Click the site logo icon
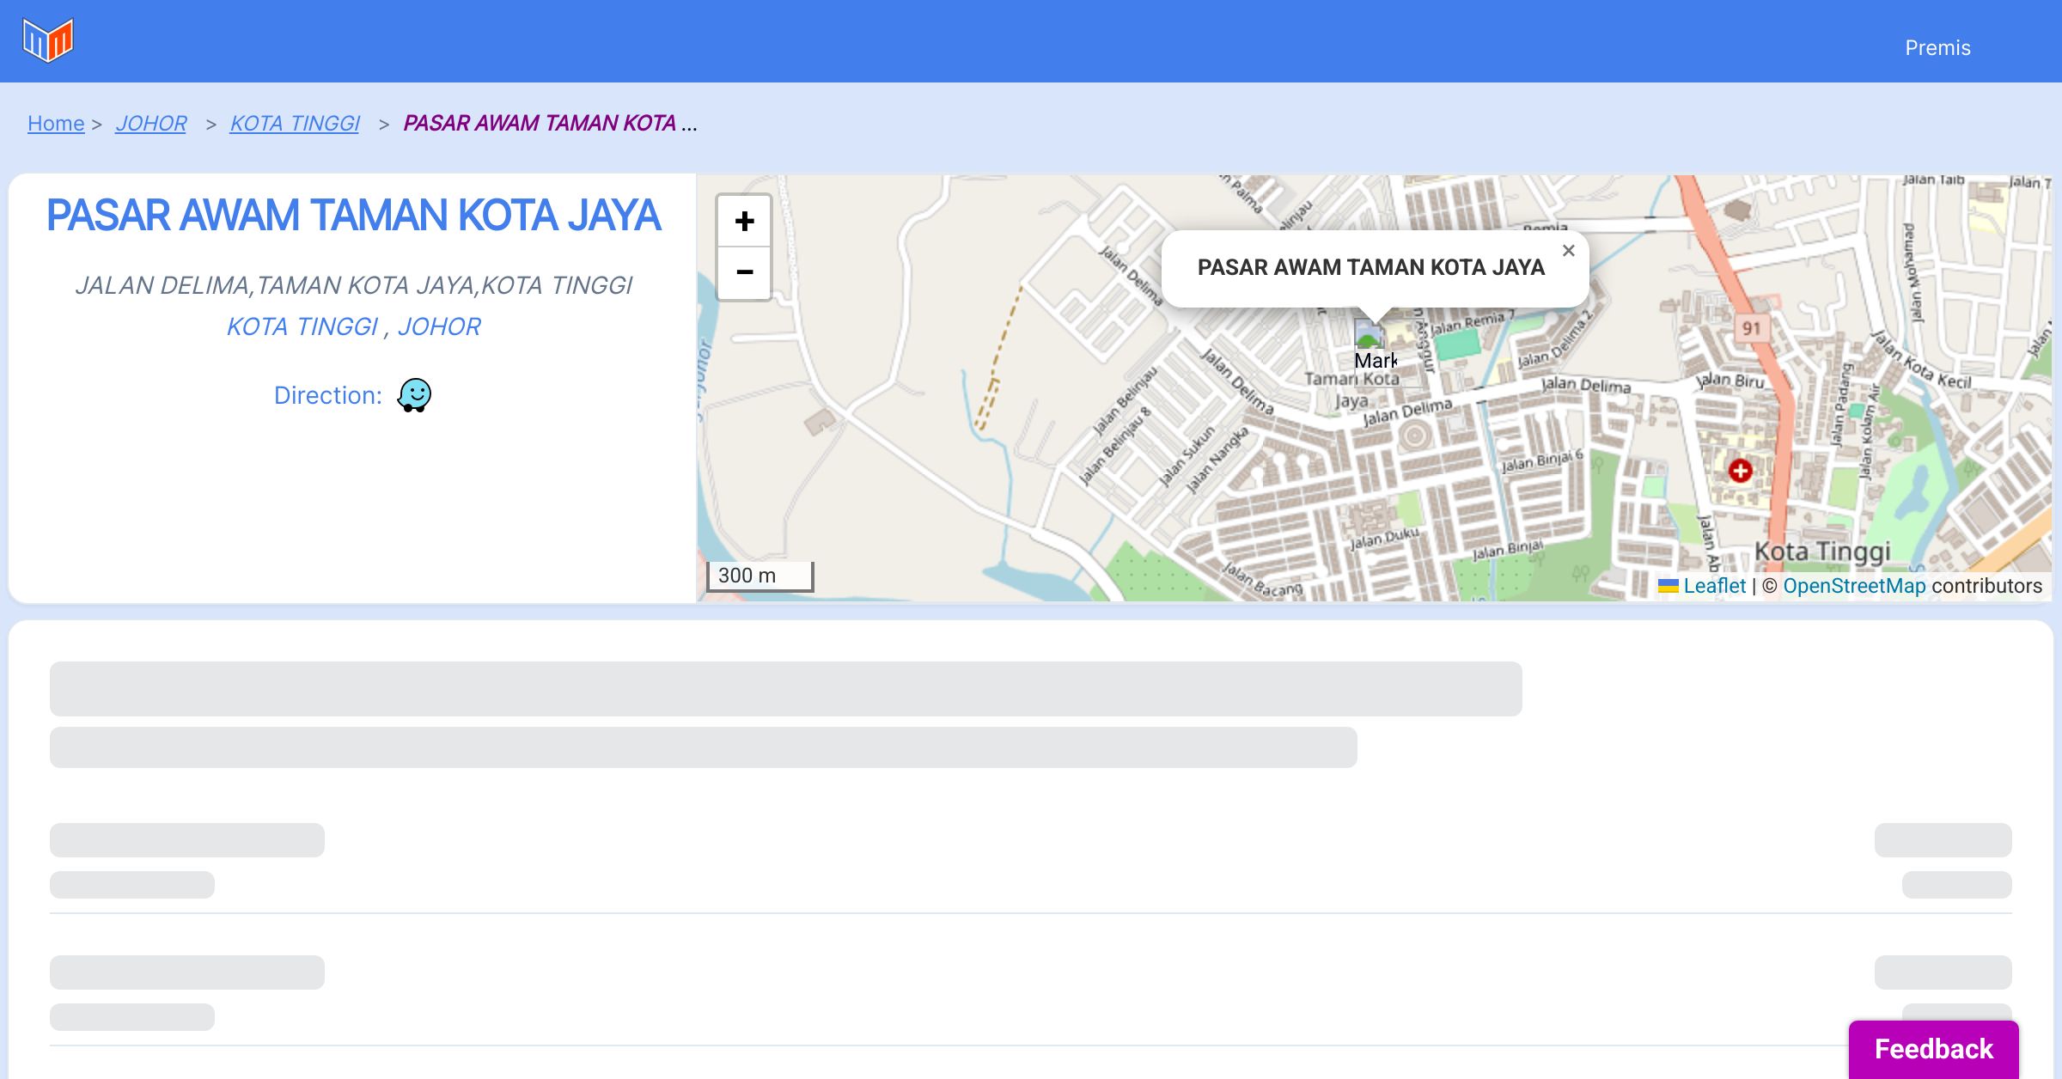 point(48,40)
